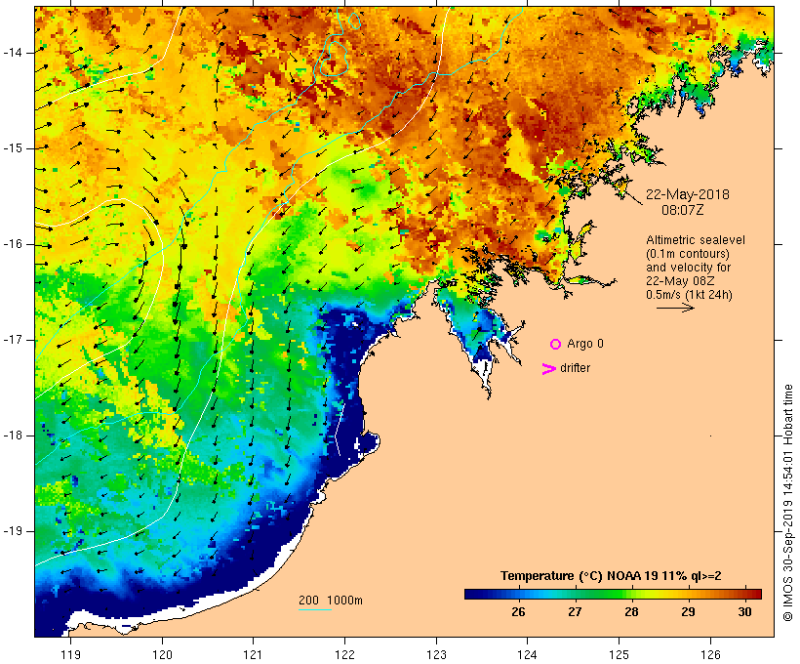The width and height of the screenshot is (800, 664).
Task: Click the colorbar tick label '27'
Action: click(x=575, y=612)
